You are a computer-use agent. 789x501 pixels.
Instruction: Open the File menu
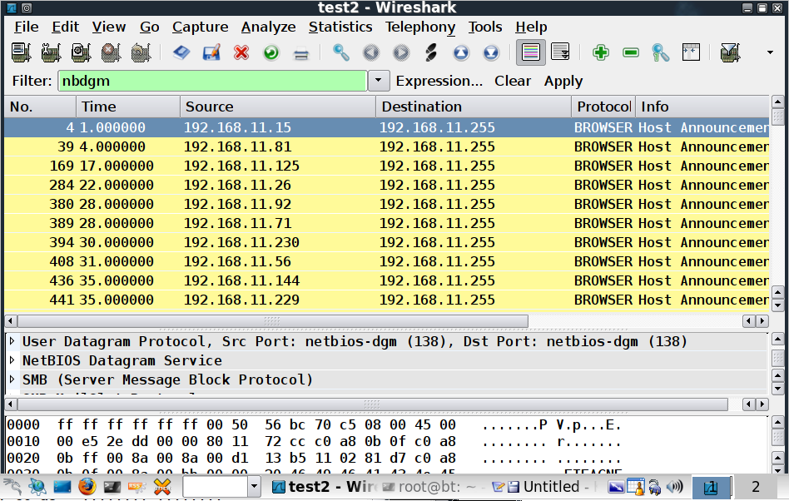[26, 27]
